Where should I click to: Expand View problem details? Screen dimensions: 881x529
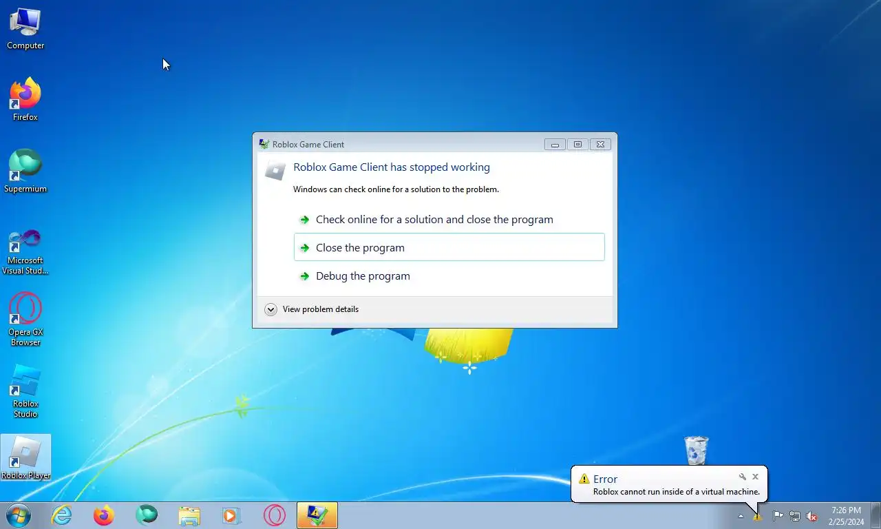(312, 309)
